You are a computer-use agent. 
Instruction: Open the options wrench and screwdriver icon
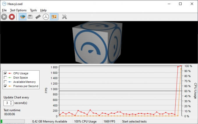tap(64, 17)
